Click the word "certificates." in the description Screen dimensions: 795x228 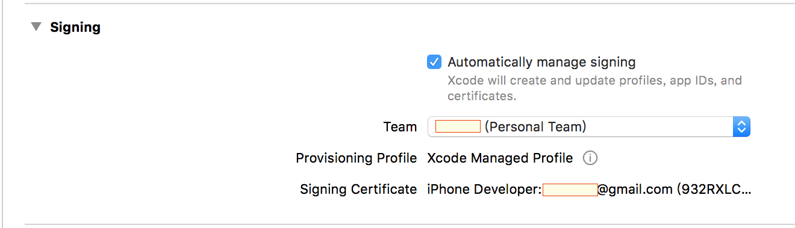(482, 96)
